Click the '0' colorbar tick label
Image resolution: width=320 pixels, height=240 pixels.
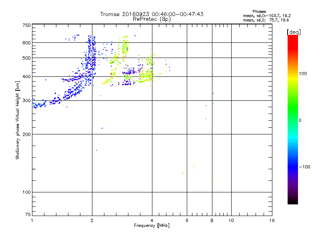(x=300, y=120)
